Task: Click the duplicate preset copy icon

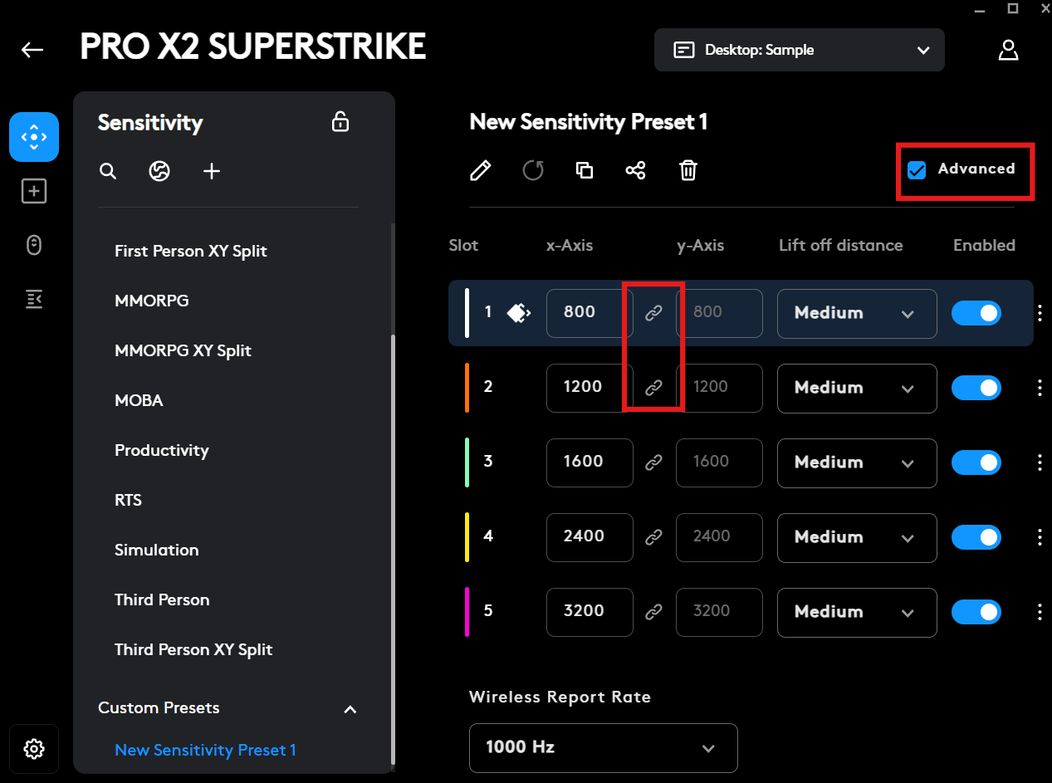Action: coord(585,171)
